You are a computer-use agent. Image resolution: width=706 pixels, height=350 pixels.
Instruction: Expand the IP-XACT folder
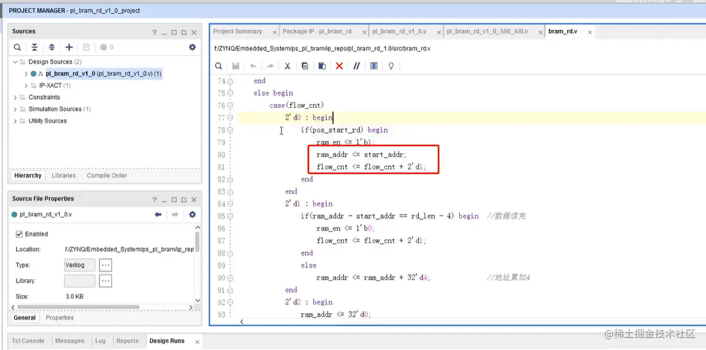[x=26, y=86]
